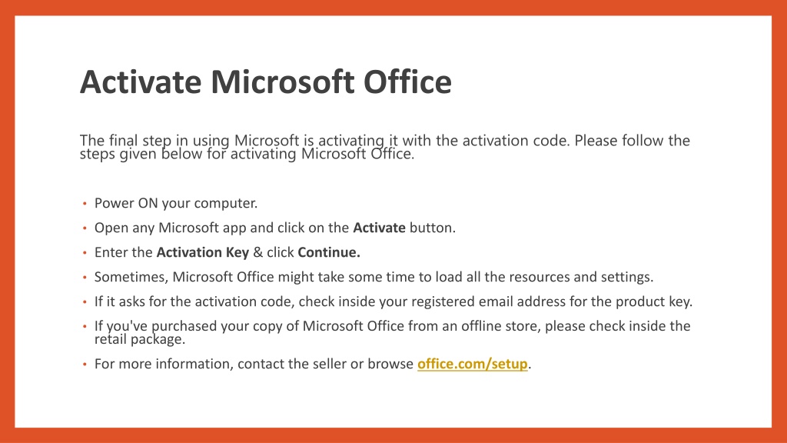
Task: Click the intro paragraph starting 'The final step'
Action: click(385, 147)
